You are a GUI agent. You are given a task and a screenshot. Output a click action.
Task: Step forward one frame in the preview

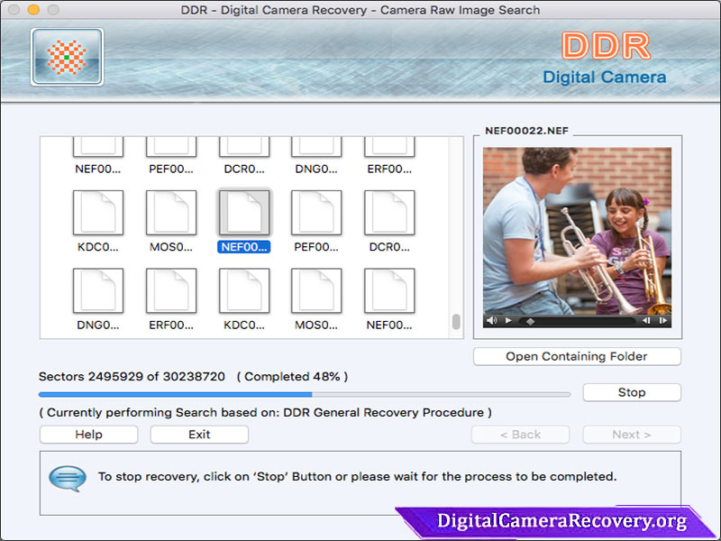click(663, 321)
